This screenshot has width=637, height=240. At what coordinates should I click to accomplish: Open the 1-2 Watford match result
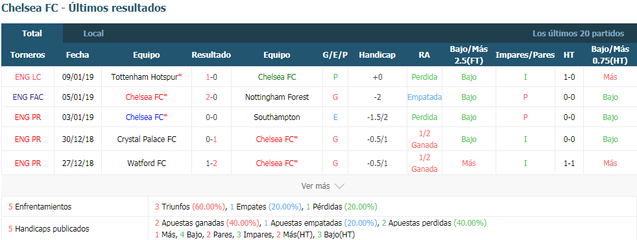pyautogui.click(x=211, y=163)
